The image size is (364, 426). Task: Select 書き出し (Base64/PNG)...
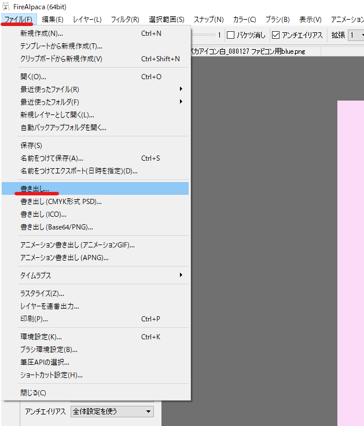95,227
